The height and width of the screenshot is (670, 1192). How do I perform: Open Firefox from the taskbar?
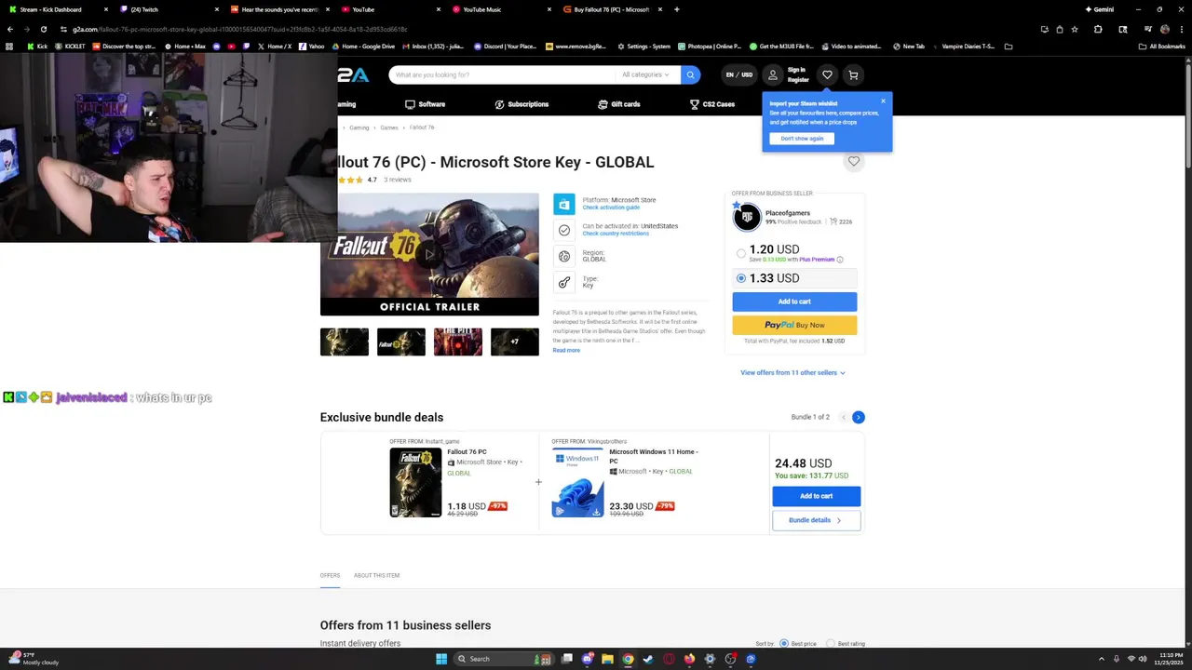pos(689,659)
